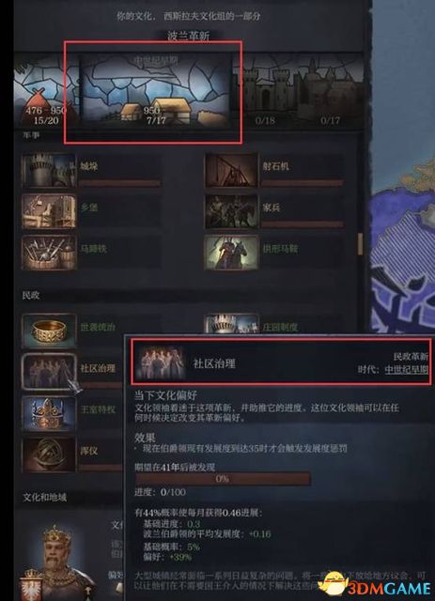Screen dimensions: 435x601
Task: Select the 城垛 battlements innovation icon
Action: (x=49, y=170)
